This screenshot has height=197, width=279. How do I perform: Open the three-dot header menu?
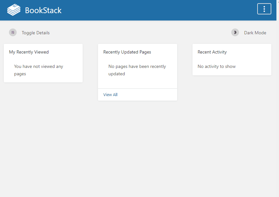[x=264, y=9]
